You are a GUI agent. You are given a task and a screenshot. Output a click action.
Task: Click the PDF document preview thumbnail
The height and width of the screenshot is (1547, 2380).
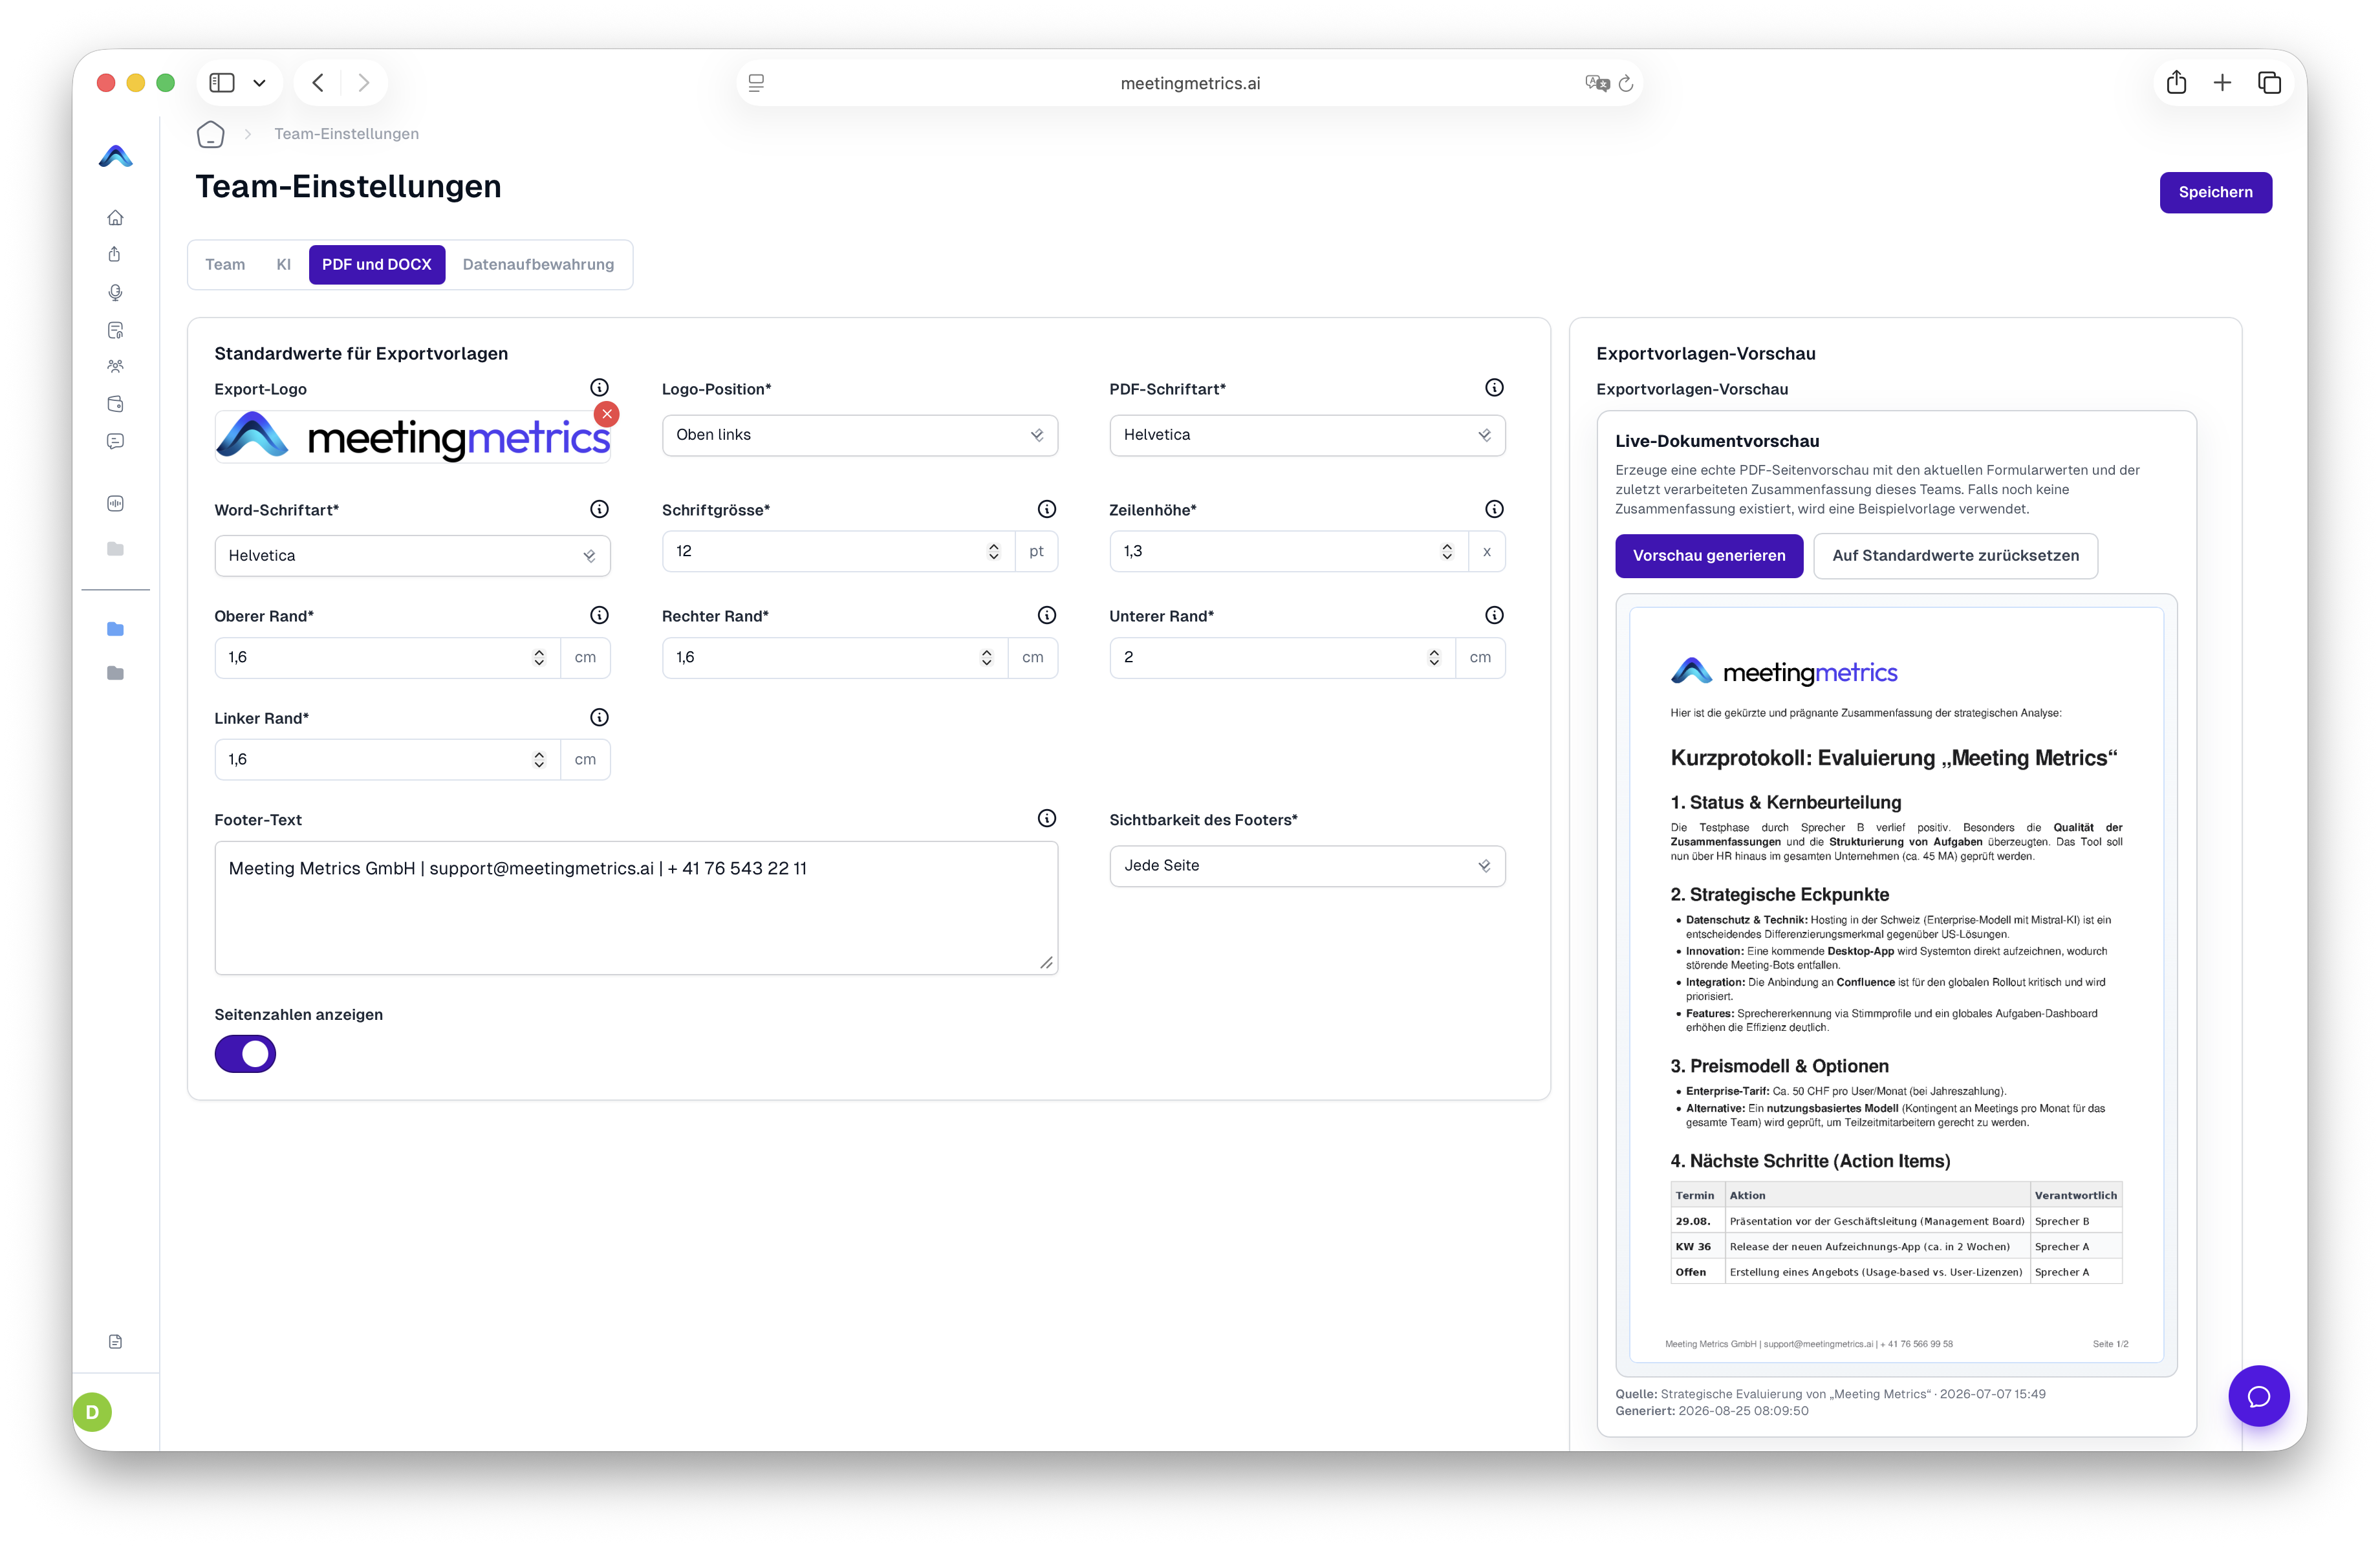pos(1896,985)
